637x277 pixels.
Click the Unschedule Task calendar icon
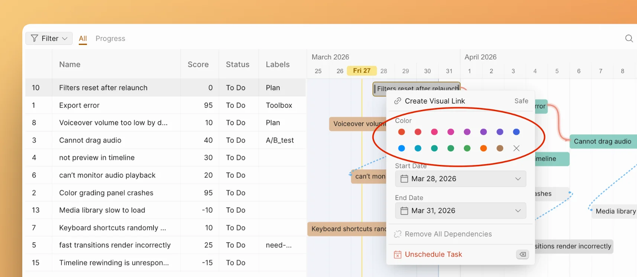tap(397, 255)
